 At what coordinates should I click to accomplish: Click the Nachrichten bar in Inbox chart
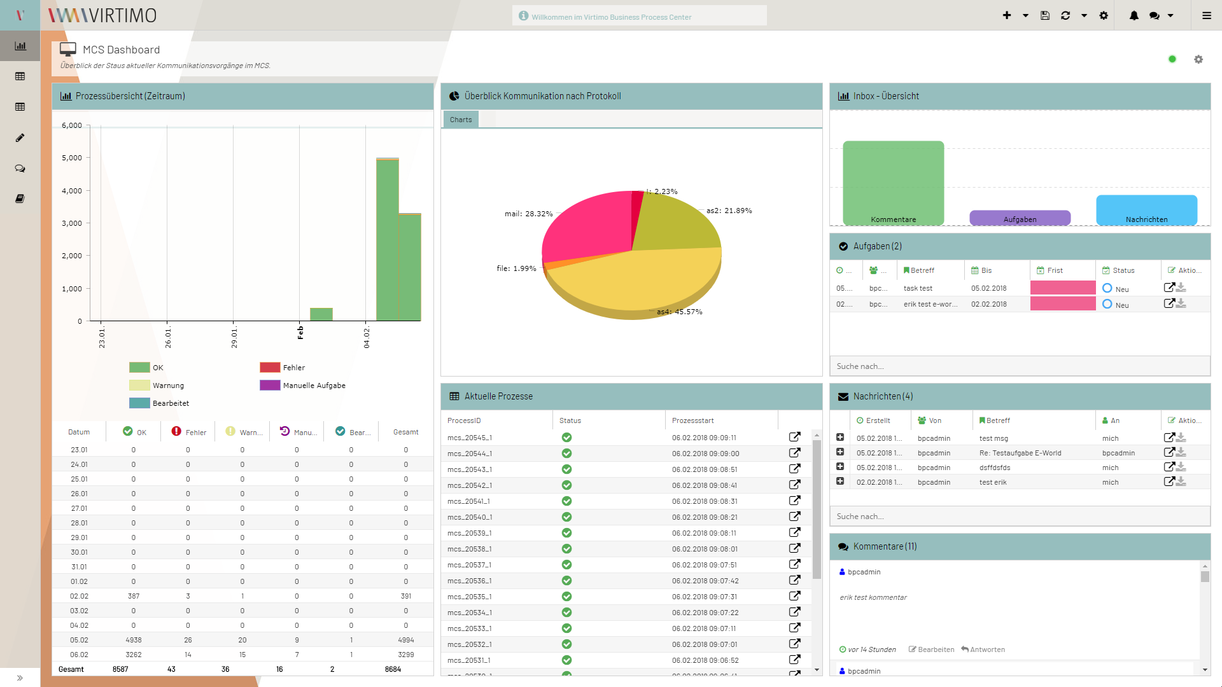[x=1146, y=210]
